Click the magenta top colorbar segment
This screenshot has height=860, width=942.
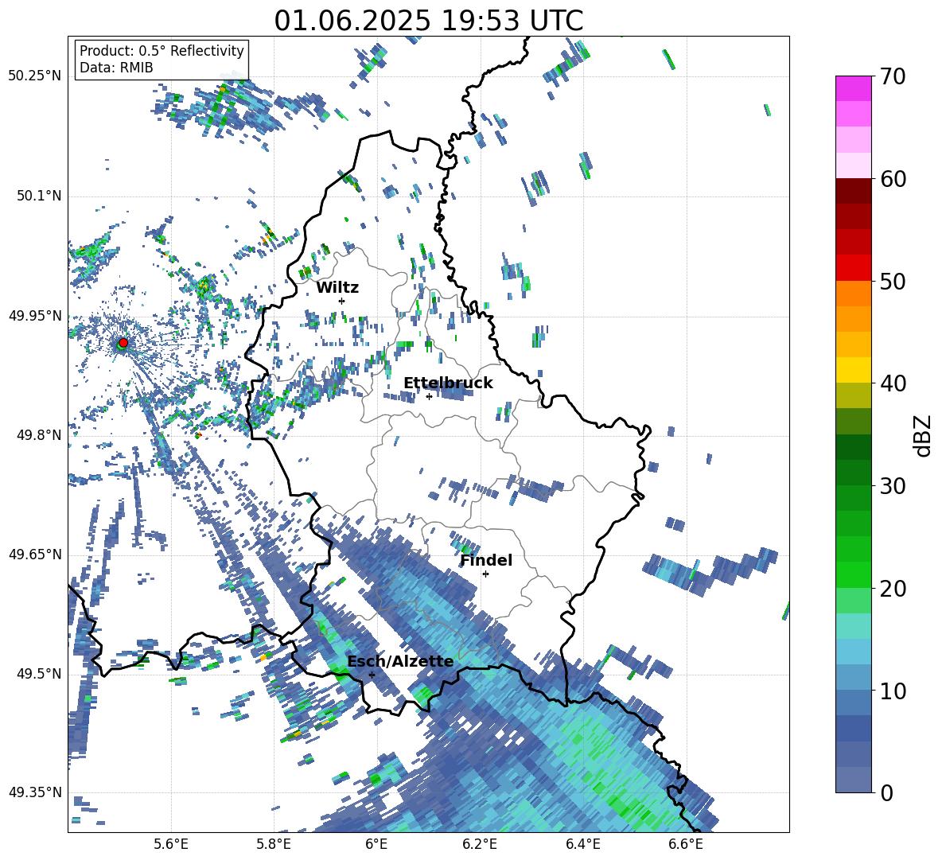click(853, 88)
